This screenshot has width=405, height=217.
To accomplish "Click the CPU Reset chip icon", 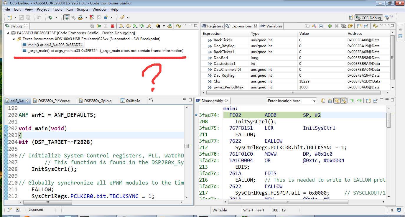I will [x=158, y=26].
